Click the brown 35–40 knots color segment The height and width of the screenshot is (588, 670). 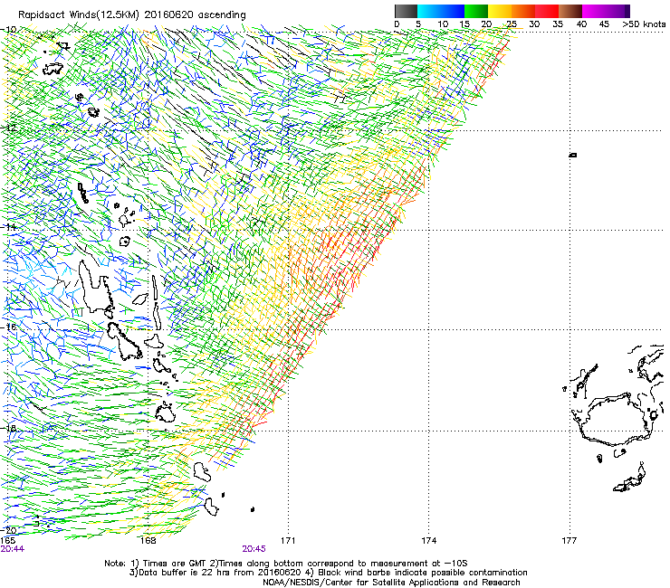click(570, 11)
